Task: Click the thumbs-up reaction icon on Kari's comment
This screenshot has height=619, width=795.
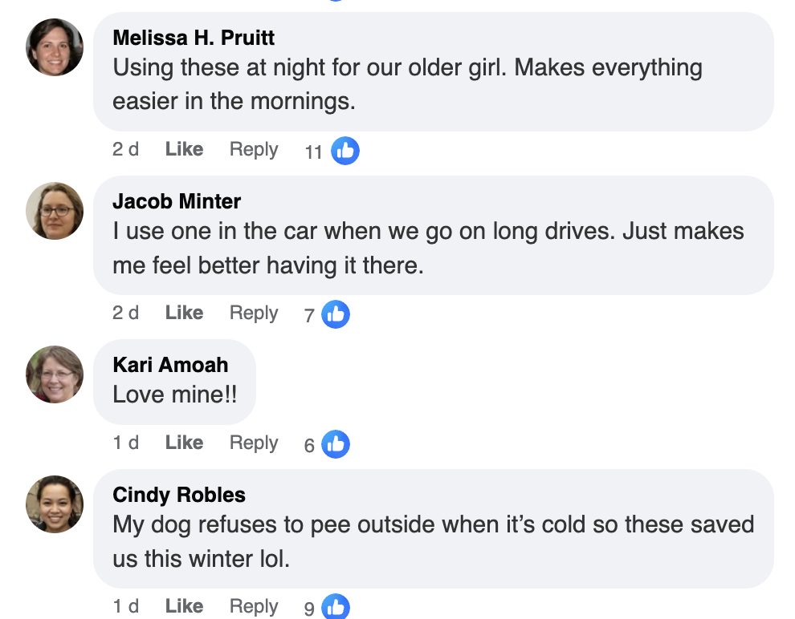Action: [x=336, y=443]
